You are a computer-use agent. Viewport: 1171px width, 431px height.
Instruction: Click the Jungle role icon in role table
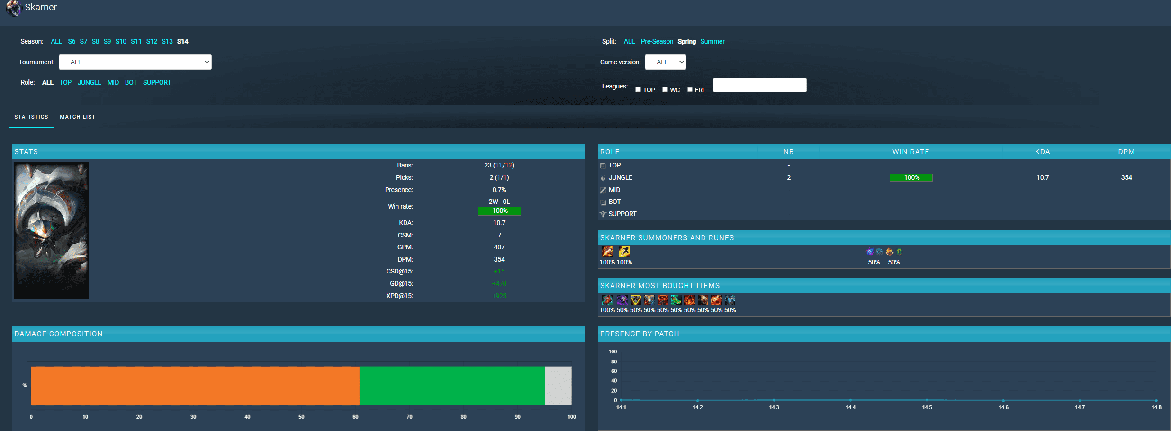(603, 178)
